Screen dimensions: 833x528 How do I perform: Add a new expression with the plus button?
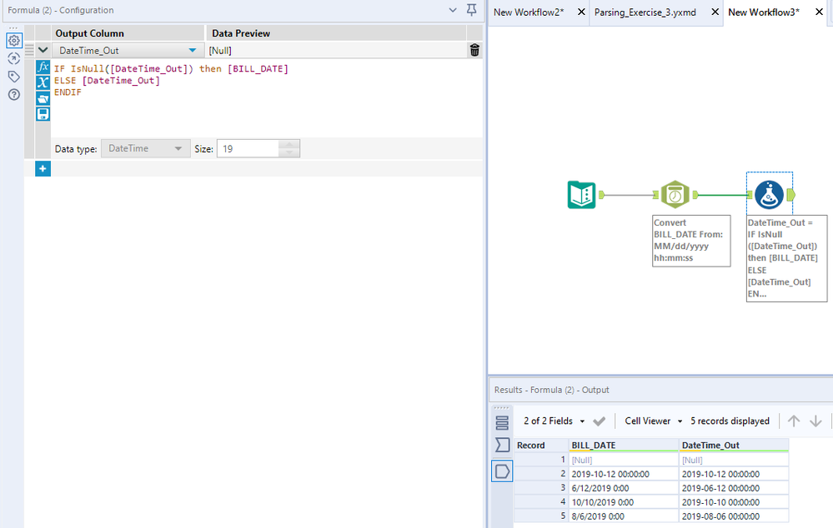tap(43, 169)
